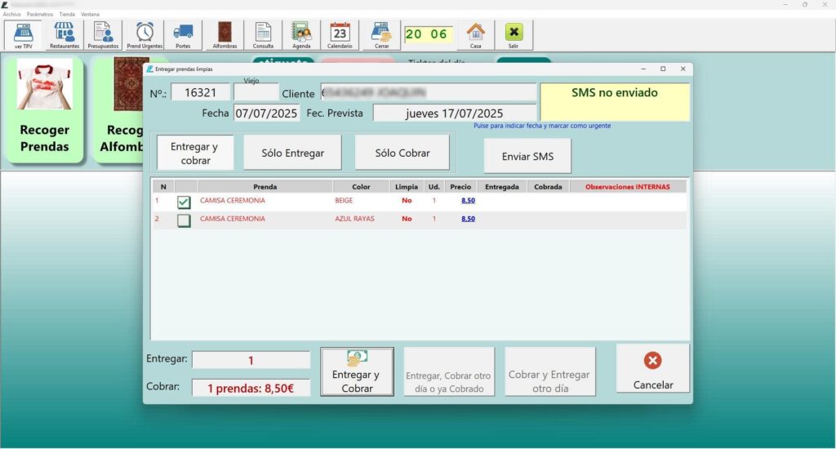The image size is (836, 449).
Task: Click the Recoger Prendas tile
Action: pos(45,110)
